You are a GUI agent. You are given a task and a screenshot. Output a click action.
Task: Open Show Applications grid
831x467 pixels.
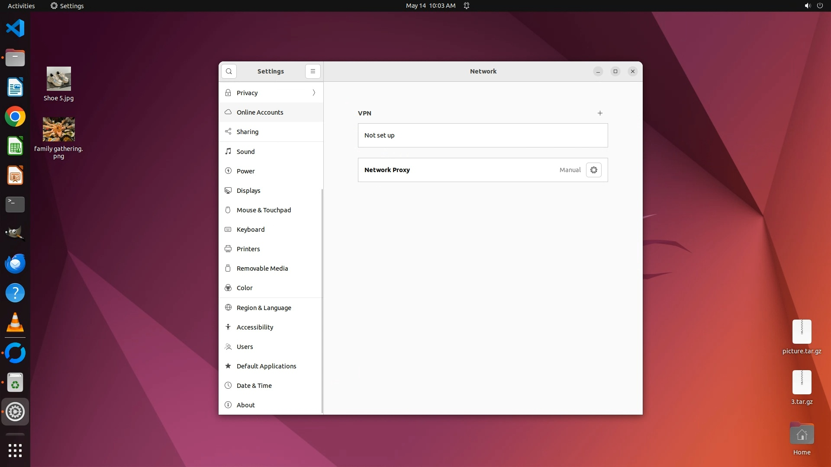15,450
